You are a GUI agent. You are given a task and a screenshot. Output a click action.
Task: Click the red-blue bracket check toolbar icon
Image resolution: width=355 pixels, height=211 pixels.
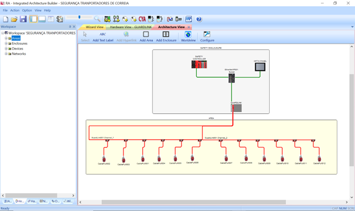(x=170, y=19)
